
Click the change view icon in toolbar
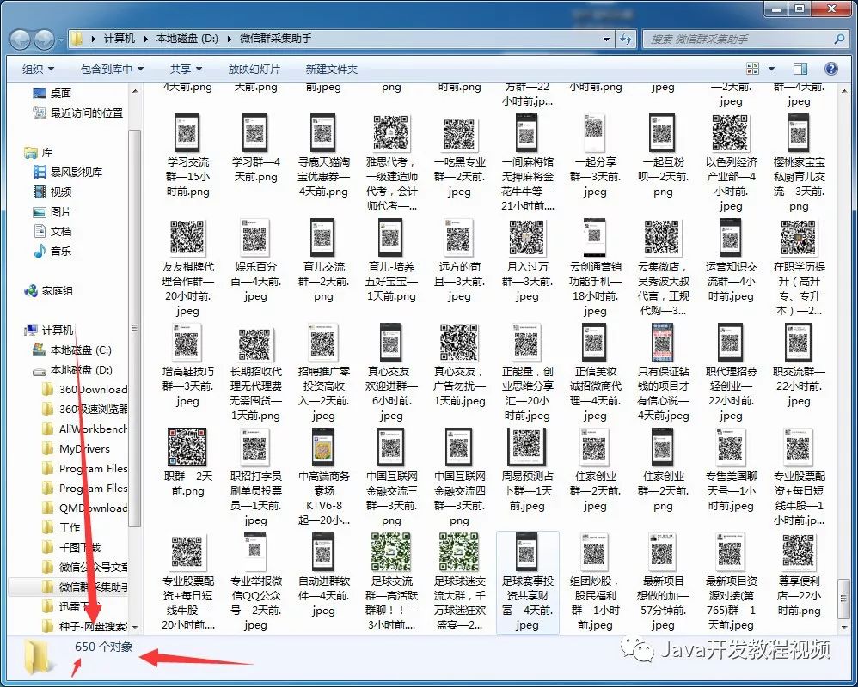coord(753,69)
